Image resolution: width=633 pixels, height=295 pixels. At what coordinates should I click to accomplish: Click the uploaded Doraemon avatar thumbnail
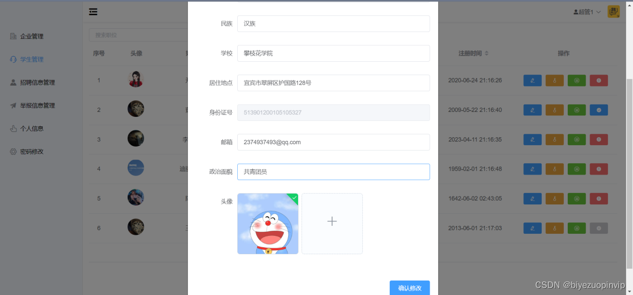click(x=268, y=224)
